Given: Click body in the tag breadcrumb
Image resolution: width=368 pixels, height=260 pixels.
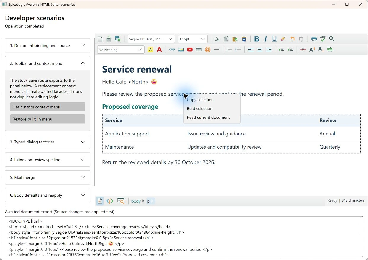Looking at the screenshot, I should pyautogui.click(x=136, y=201).
